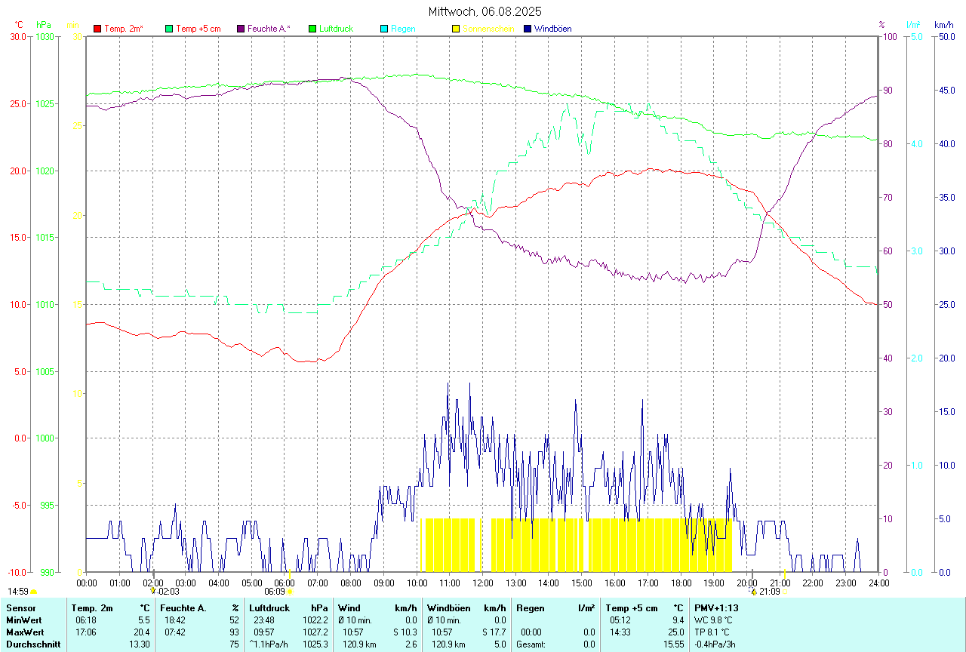Click the Temp. 2m table column header
This screenshot has width=966, height=652.
pos(91,607)
